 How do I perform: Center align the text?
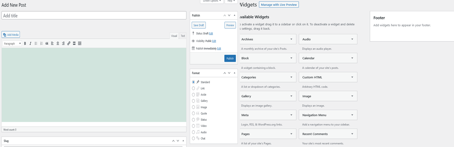58,44
